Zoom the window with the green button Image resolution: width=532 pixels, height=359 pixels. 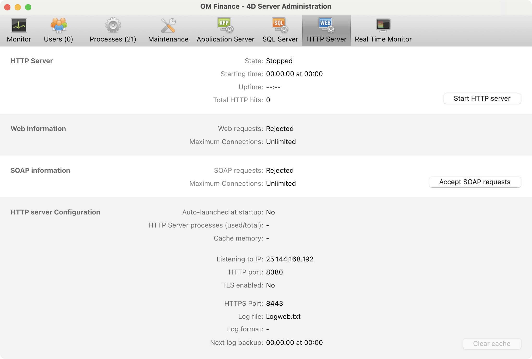pyautogui.click(x=28, y=7)
